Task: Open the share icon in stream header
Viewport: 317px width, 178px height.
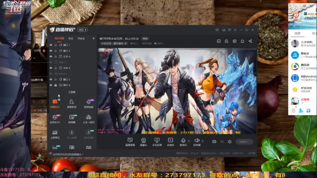Action: [x=250, y=41]
